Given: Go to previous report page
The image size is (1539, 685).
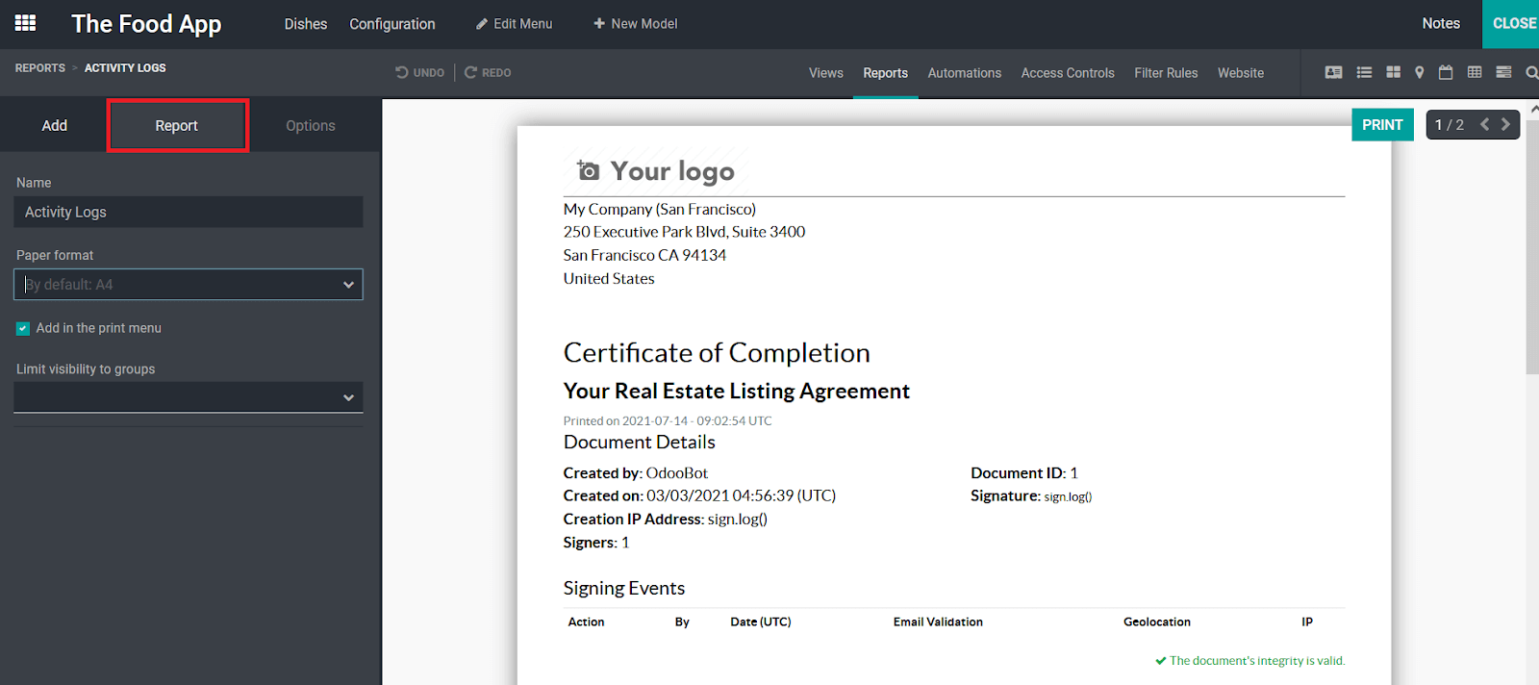Looking at the screenshot, I should [x=1484, y=124].
